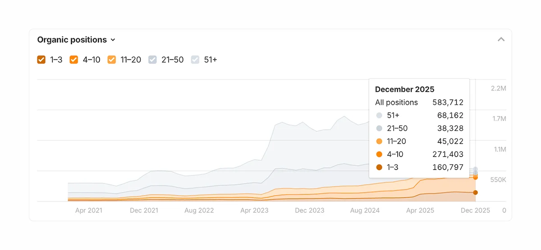Enable the 21–50 positions checkbox
This screenshot has width=541, height=250.
(x=153, y=59)
